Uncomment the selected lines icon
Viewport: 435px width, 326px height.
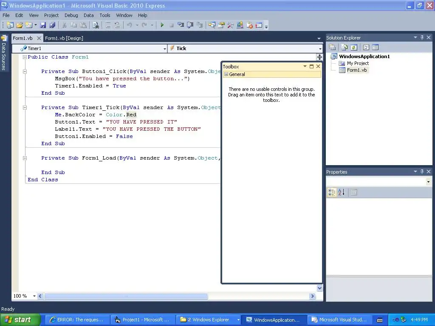coord(117,25)
